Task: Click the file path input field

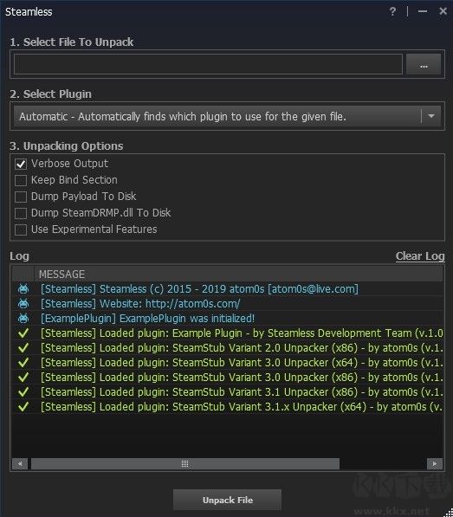Action: [208, 64]
